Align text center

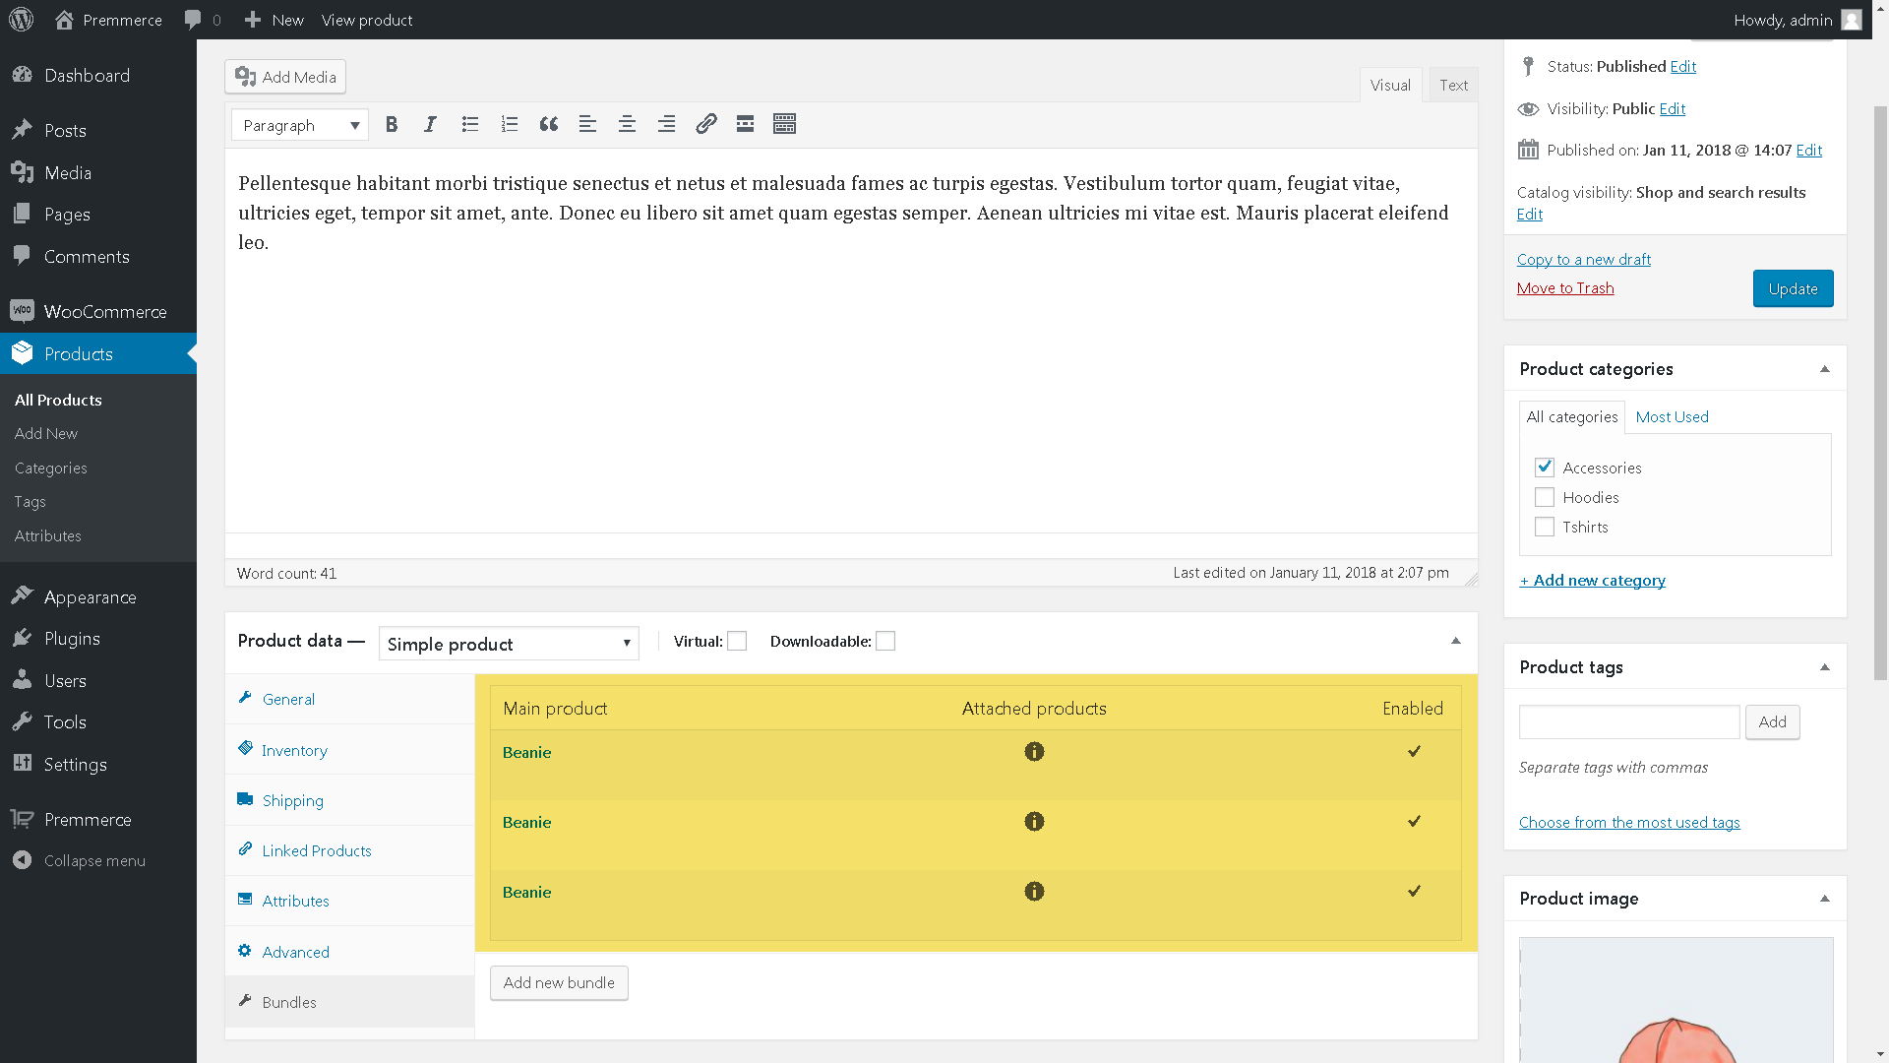(627, 124)
